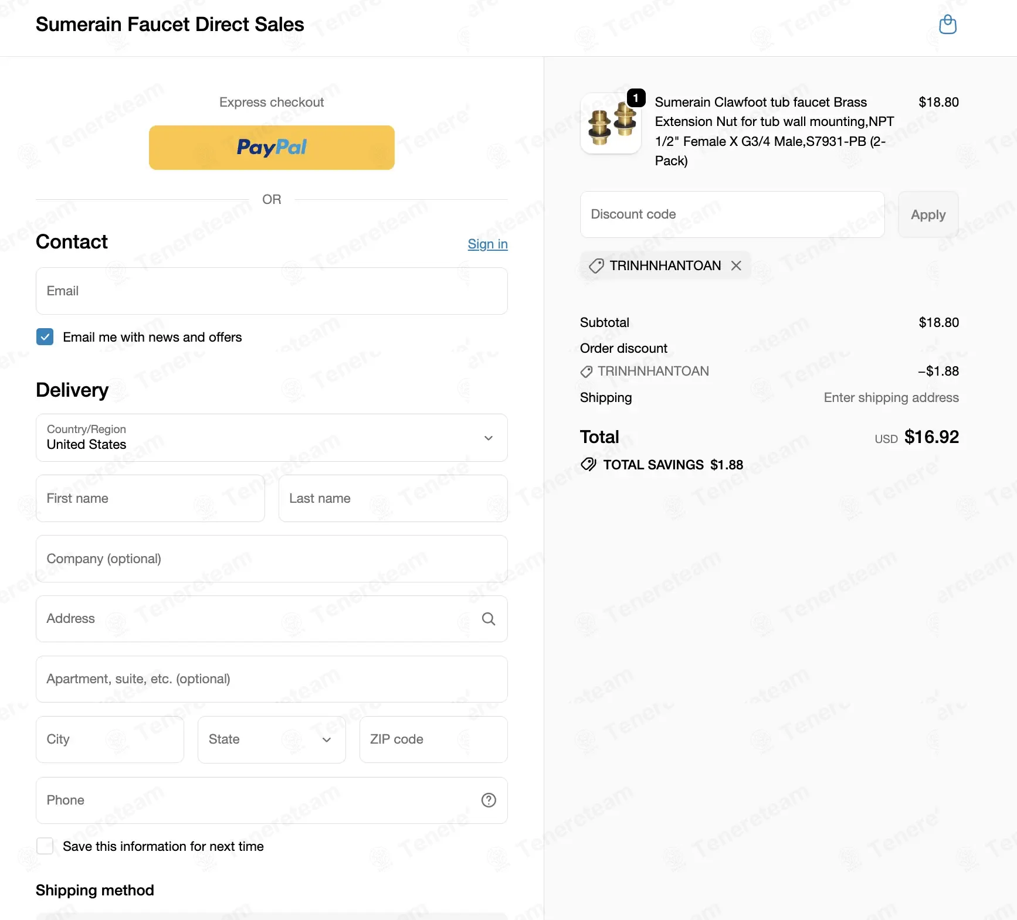This screenshot has height=920, width=1017.
Task: Enable Save this information for next time
Action: (x=45, y=846)
